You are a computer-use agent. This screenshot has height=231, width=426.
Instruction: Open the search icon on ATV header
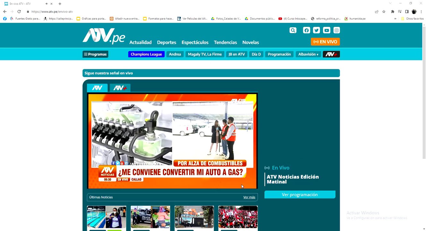tap(293, 30)
